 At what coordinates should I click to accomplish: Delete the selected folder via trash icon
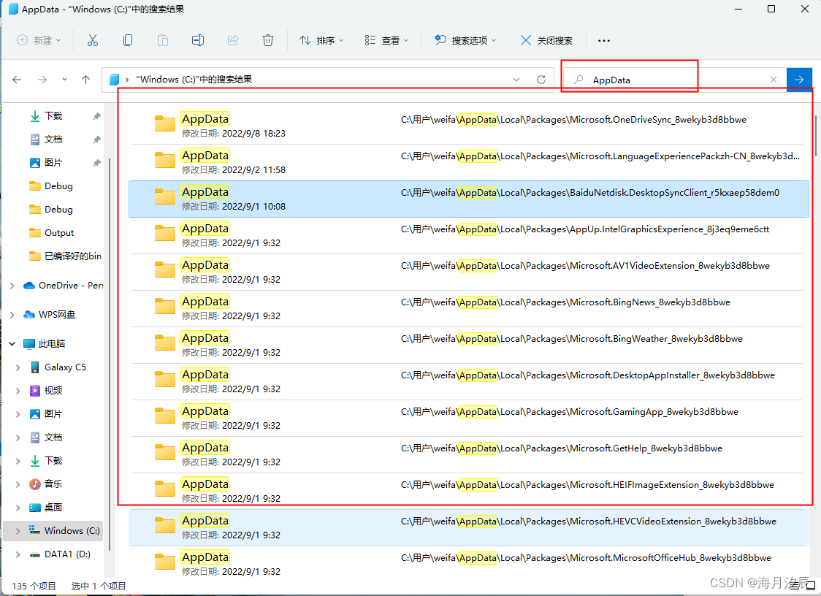pos(268,40)
